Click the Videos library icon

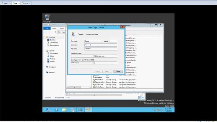pyautogui.click(x=48, y=62)
